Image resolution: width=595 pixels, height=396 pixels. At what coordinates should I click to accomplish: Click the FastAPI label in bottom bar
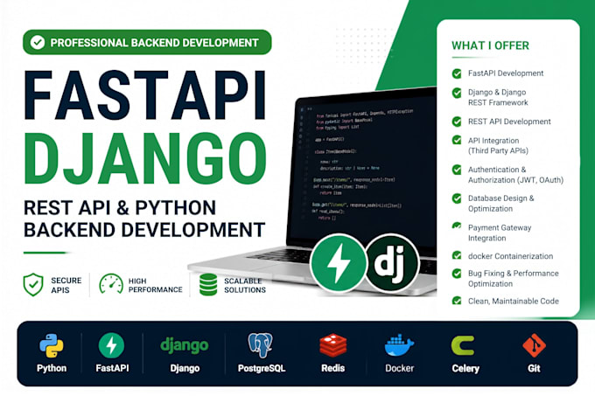(x=112, y=368)
